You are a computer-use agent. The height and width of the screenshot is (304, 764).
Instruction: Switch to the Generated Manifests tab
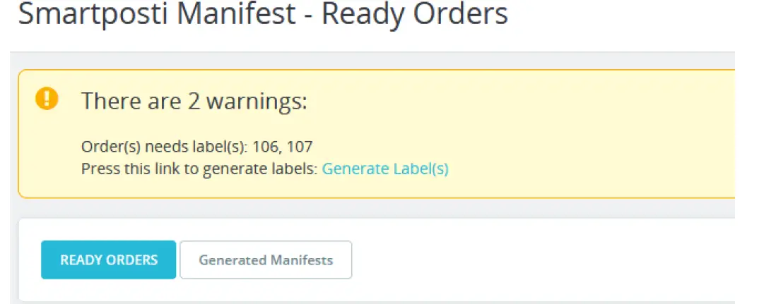[266, 260]
